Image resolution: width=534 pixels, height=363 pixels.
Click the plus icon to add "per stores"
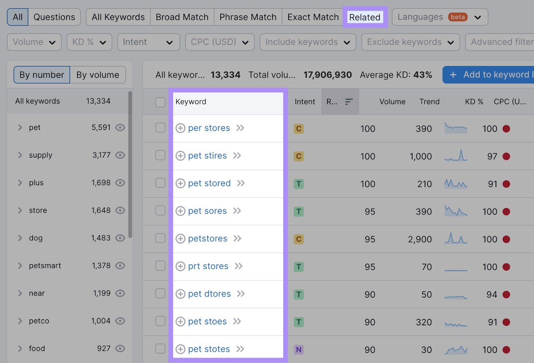(181, 128)
